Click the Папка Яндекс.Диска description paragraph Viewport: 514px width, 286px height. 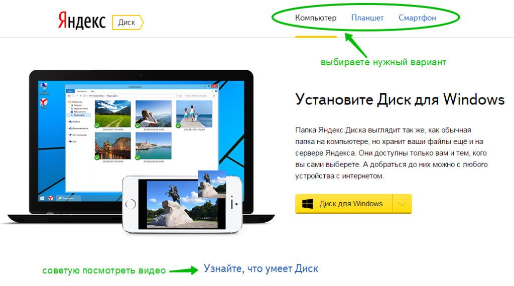click(x=392, y=153)
